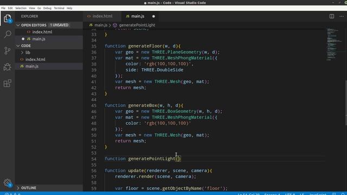The height and width of the screenshot is (195, 347).
Task: Open the File menu
Action: (3, 8)
